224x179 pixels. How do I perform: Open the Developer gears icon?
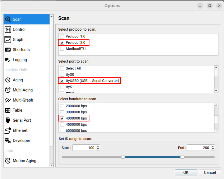coord(8,140)
